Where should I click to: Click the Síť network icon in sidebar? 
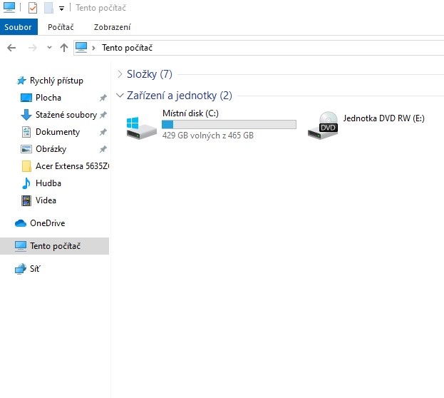(21, 269)
